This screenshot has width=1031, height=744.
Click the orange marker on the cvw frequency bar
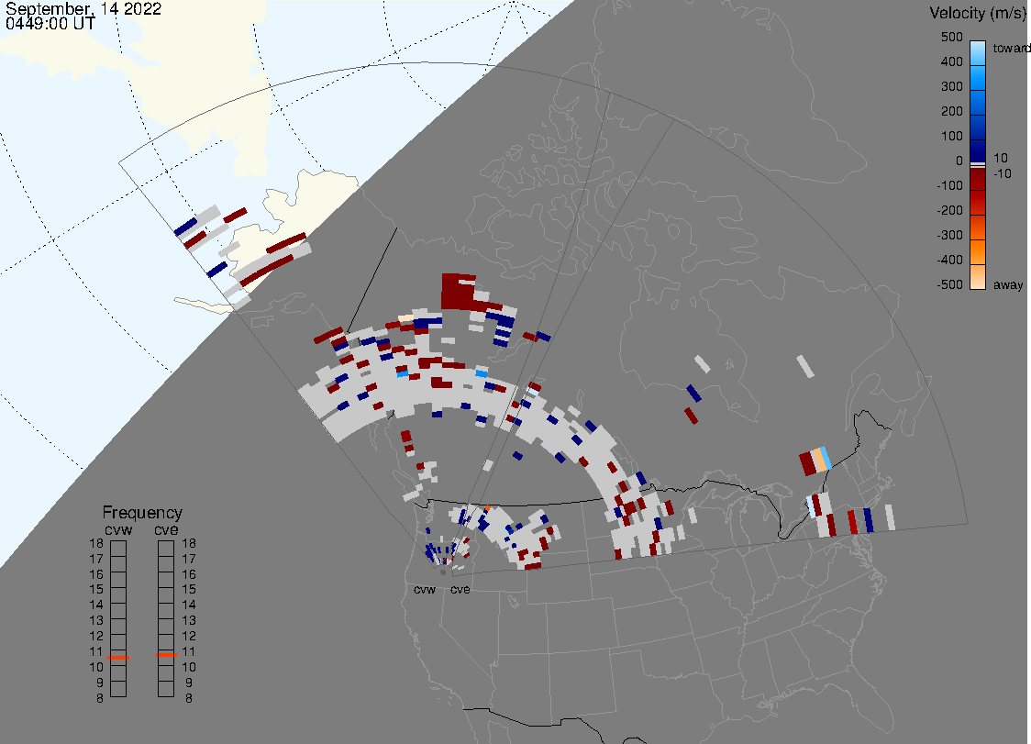point(118,657)
